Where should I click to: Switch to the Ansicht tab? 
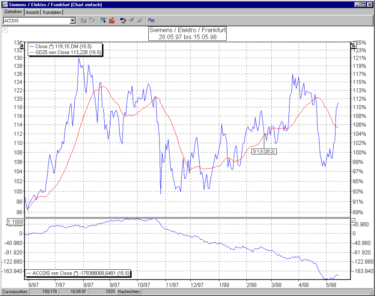pyautogui.click(x=32, y=12)
